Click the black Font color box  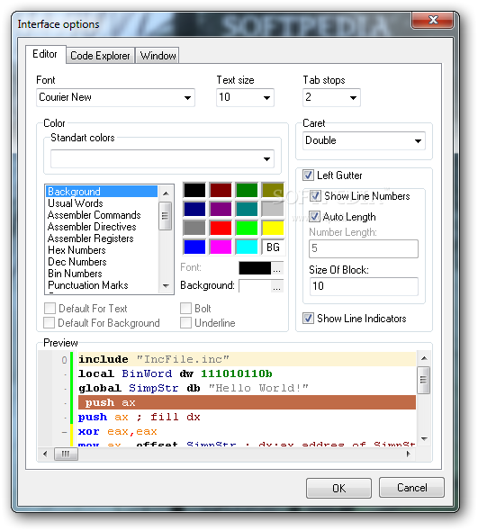255,268
